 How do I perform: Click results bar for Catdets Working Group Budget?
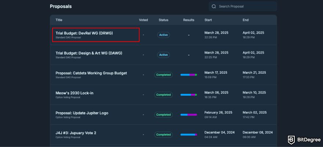[189, 75]
